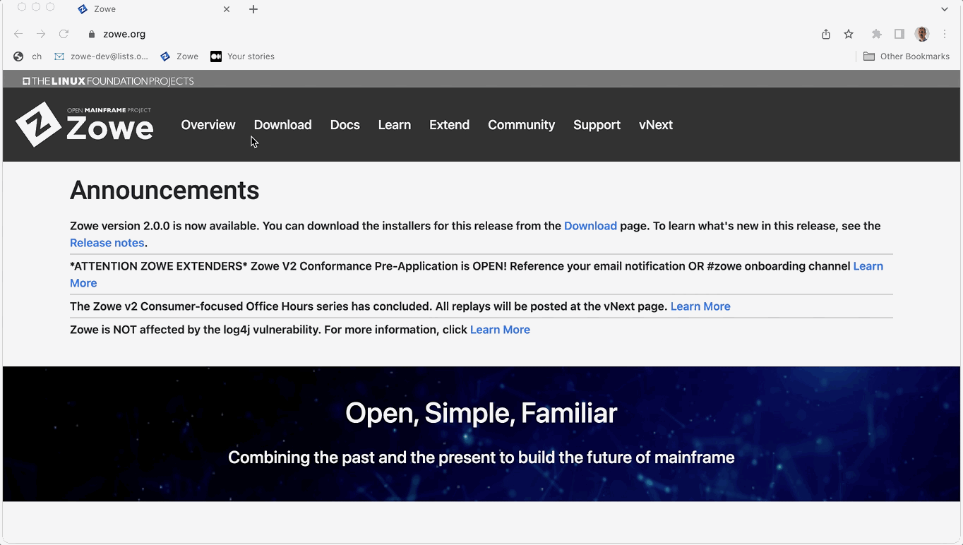This screenshot has width=963, height=545.
Task: Close the Zowe browser tab
Action: [227, 9]
